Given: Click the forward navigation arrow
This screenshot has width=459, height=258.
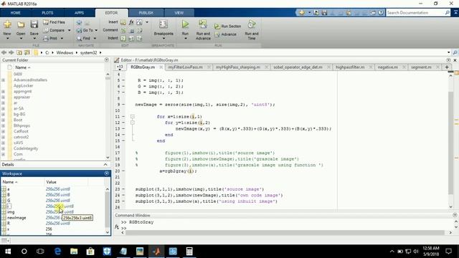Looking at the screenshot, I should [11, 52].
